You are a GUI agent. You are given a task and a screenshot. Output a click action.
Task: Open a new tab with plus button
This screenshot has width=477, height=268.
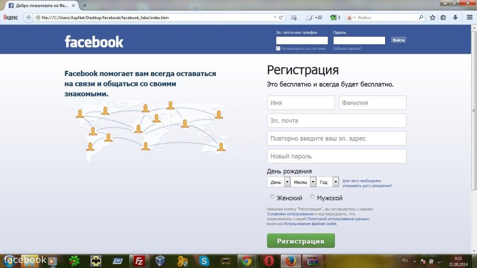pyautogui.click(x=85, y=5)
